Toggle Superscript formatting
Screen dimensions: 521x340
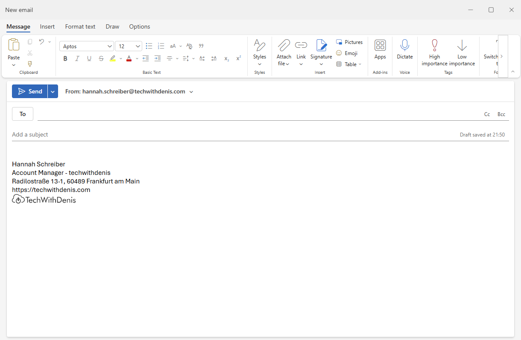(239, 58)
